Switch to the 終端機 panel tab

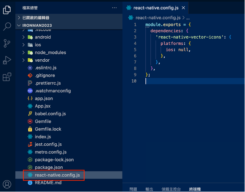195,189
